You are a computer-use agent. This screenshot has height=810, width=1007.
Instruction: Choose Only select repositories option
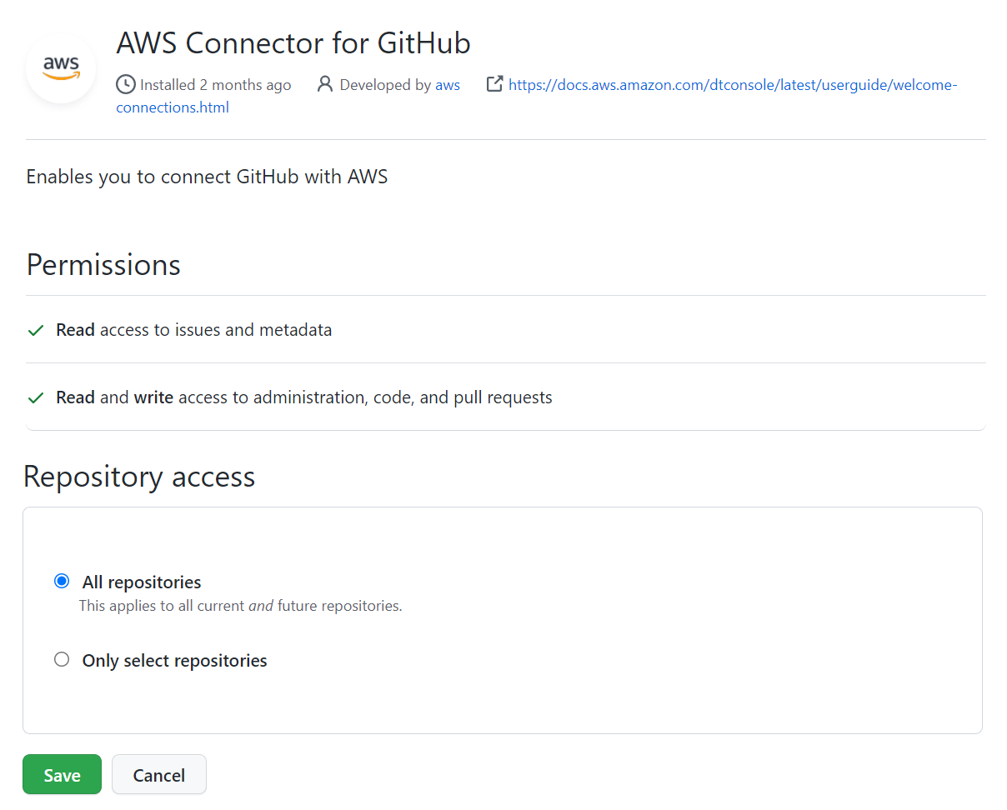tap(61, 658)
